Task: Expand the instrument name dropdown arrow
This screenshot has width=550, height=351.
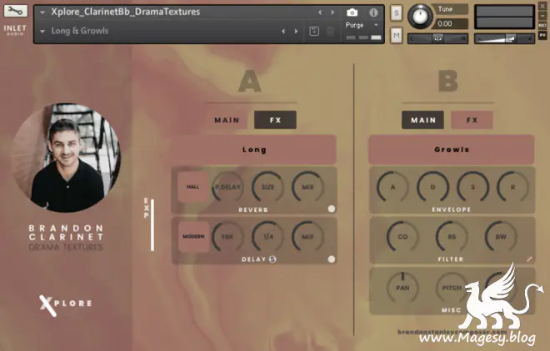Action: tap(42, 12)
